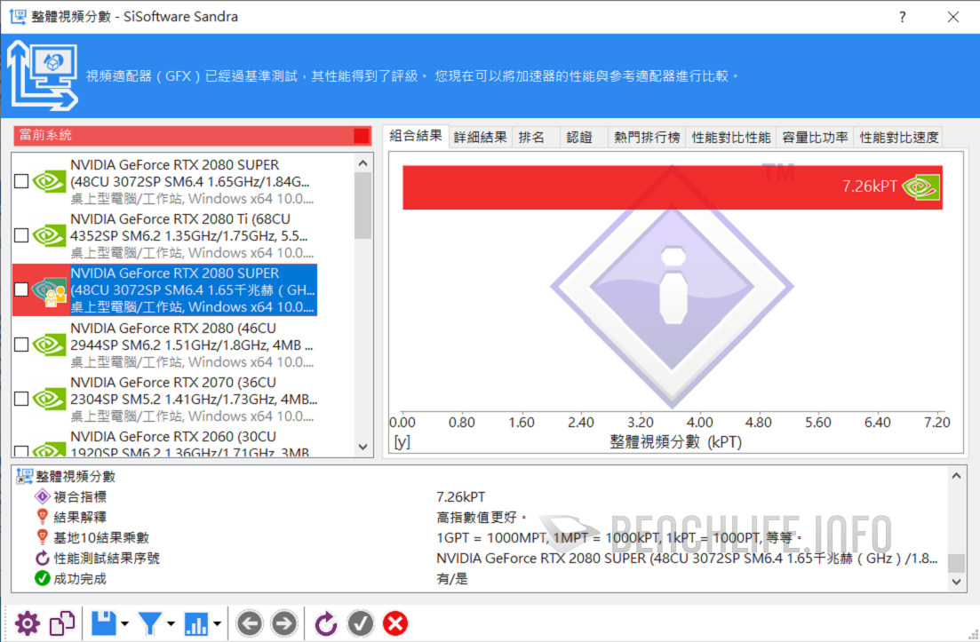Switch to the 詳細結果 tab
This screenshot has height=642, width=980.
(480, 138)
